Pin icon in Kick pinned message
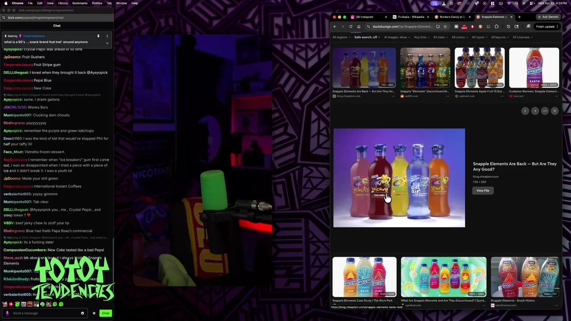The width and height of the screenshot is (571, 321). coord(98,36)
